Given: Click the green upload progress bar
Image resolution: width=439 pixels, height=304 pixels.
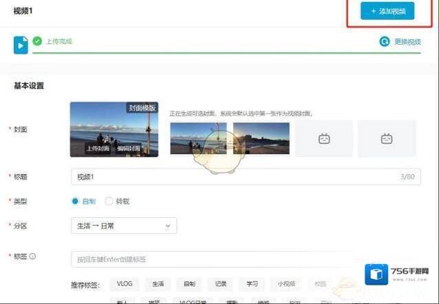Looking at the screenshot, I should [x=227, y=52].
